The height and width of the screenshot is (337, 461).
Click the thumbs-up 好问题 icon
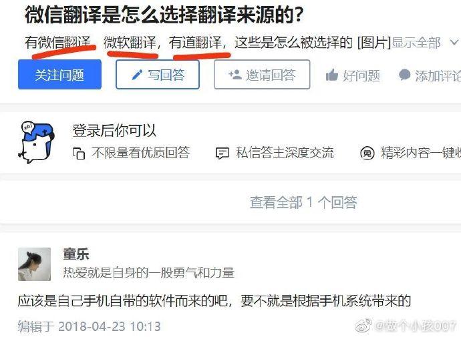(x=332, y=75)
